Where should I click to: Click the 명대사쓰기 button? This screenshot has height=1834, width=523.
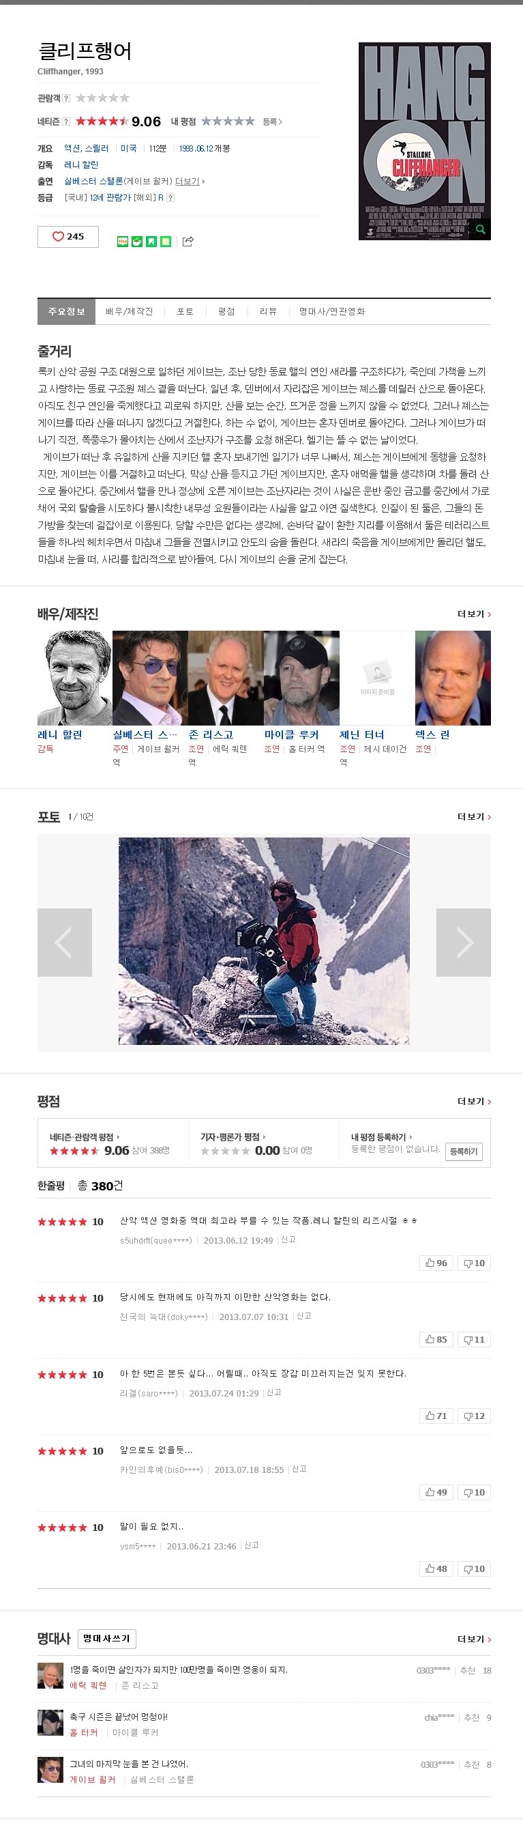[107, 1638]
